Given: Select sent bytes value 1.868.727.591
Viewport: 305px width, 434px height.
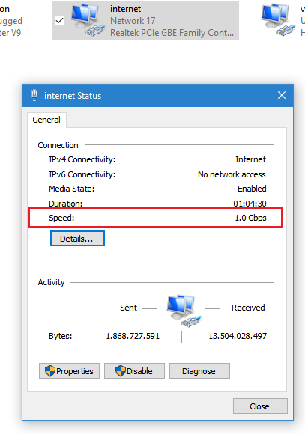Looking at the screenshot, I should pos(133,336).
